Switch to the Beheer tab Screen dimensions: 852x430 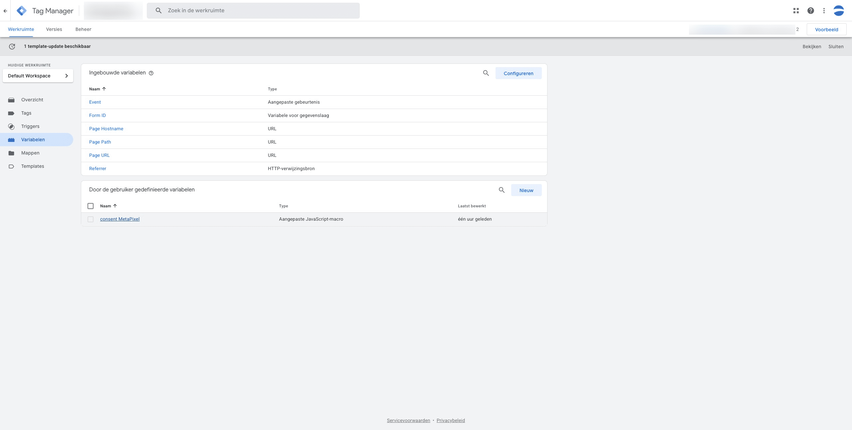(83, 29)
